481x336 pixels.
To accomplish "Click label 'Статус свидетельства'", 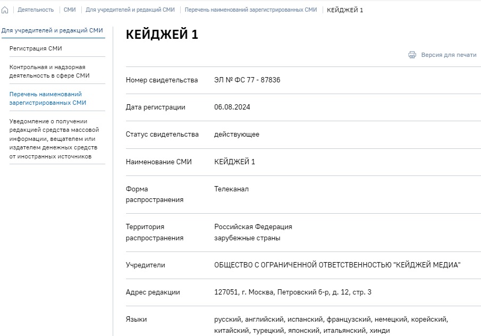I will [x=162, y=135].
